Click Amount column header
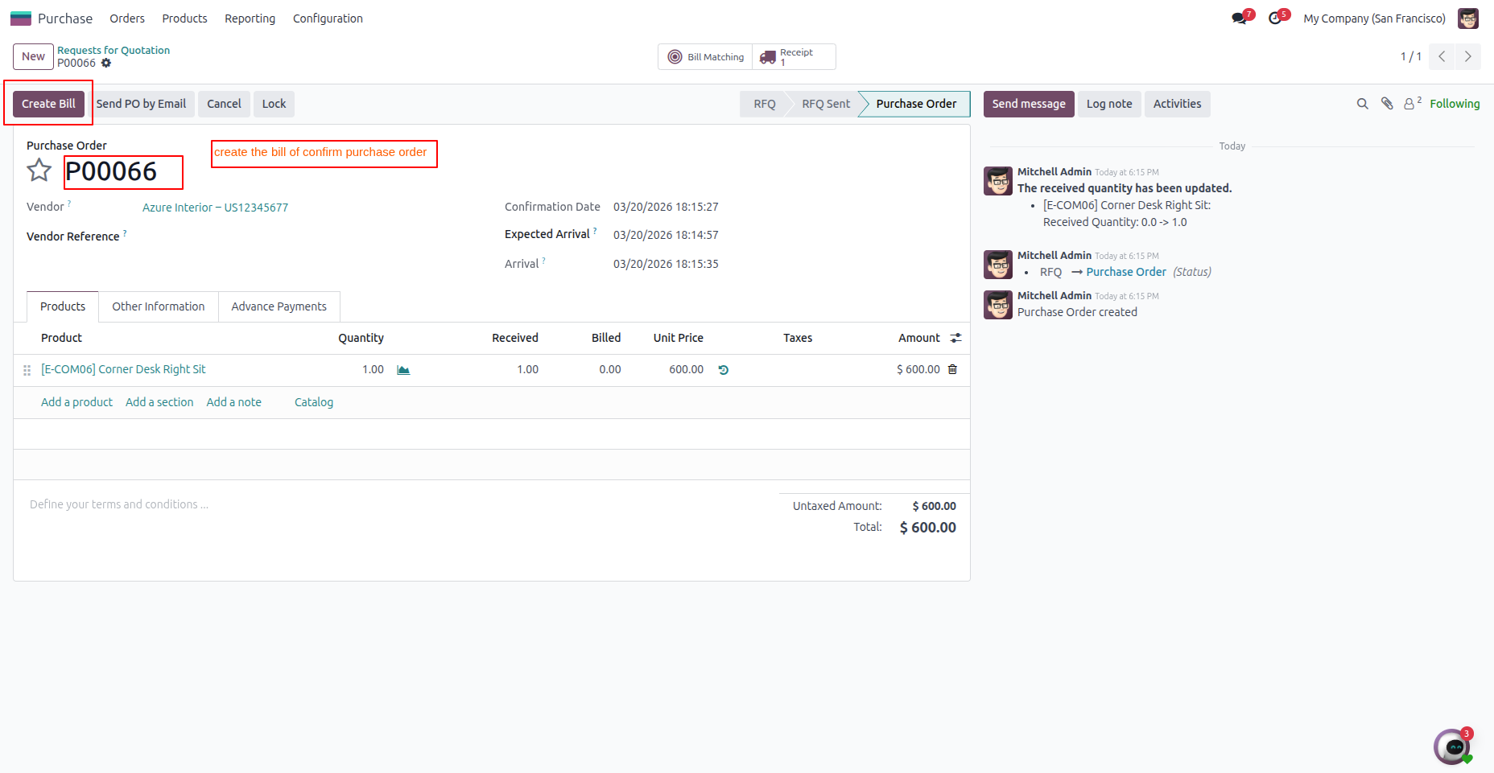The width and height of the screenshot is (1494, 773). tap(918, 338)
